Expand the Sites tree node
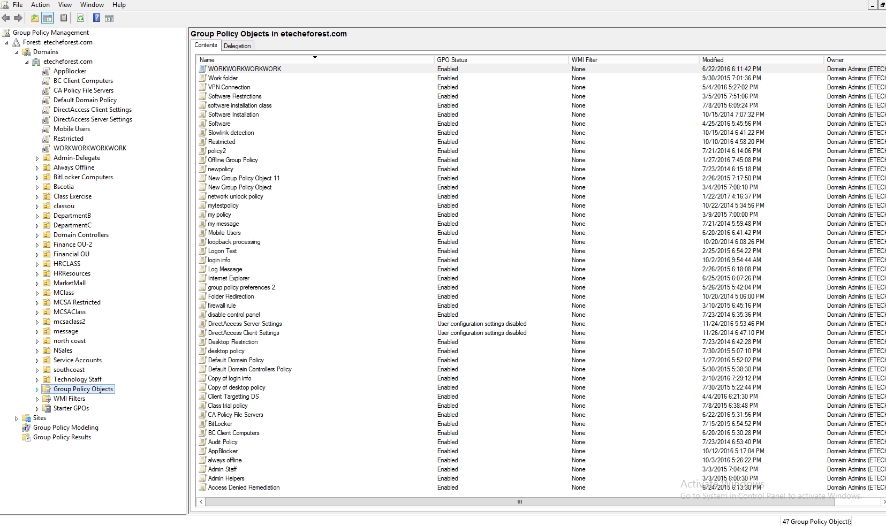This screenshot has width=886, height=526. tap(17, 418)
